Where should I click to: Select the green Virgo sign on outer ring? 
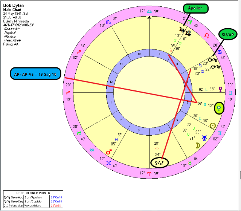tap(189, 23)
